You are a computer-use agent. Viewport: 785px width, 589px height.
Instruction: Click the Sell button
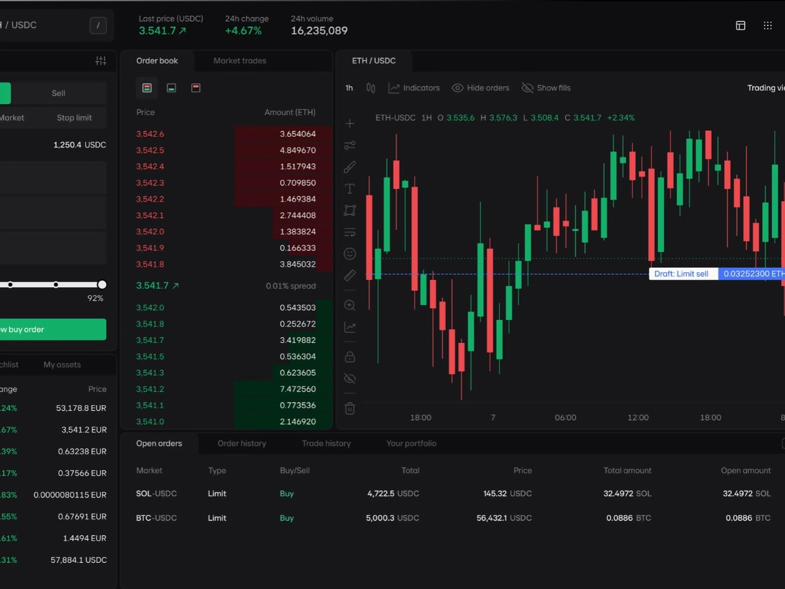point(58,93)
